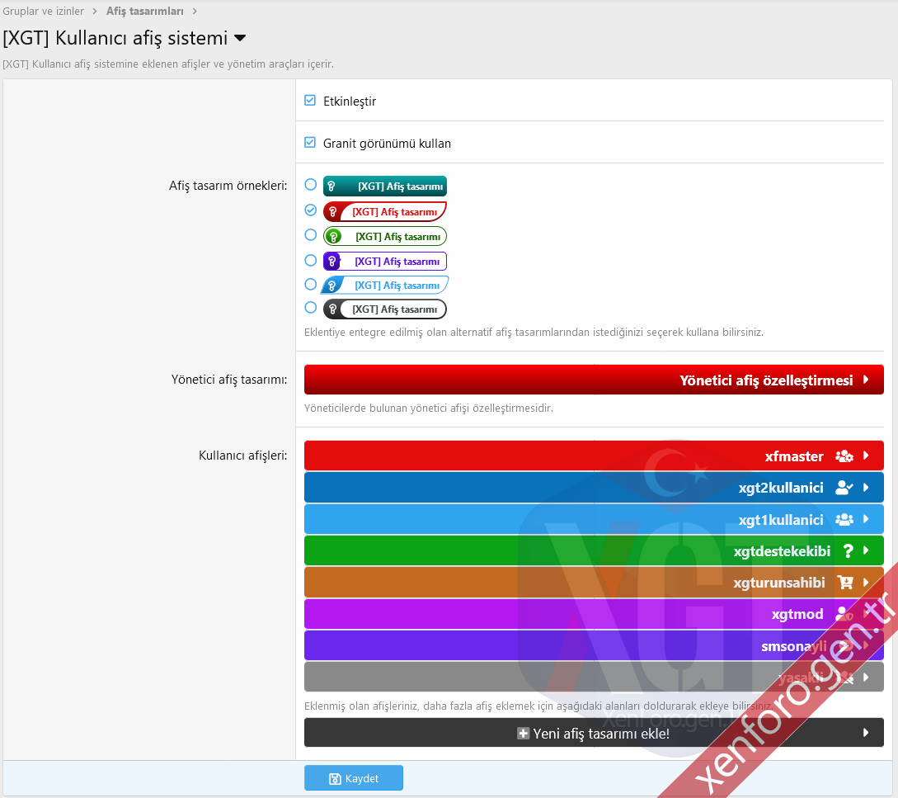Open the title dropdown arrow next to Kullanıcı afiş sistemi
The image size is (898, 798).
[240, 38]
